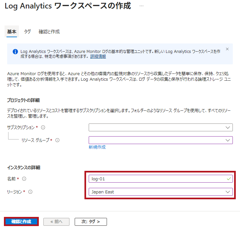Click the 新規作成 link under resource group
This screenshot has width=240, height=229.
[x=97, y=147]
